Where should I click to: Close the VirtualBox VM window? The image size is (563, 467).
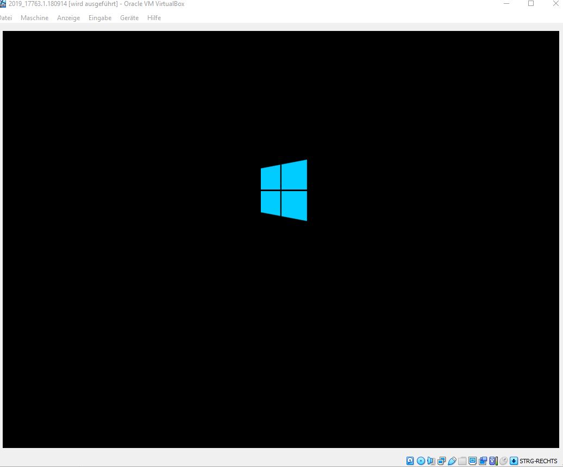(556, 4)
